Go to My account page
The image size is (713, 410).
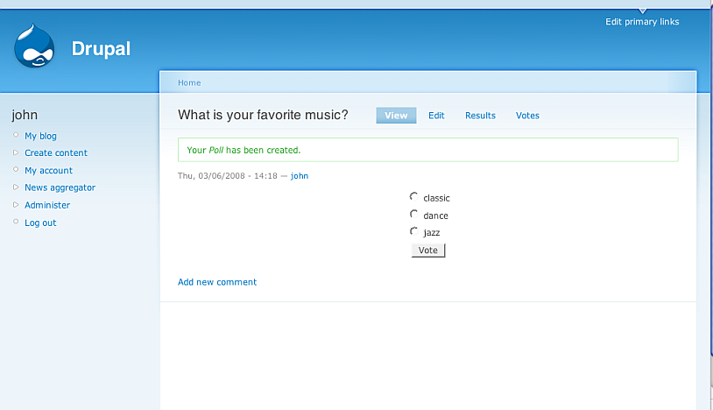(x=48, y=171)
